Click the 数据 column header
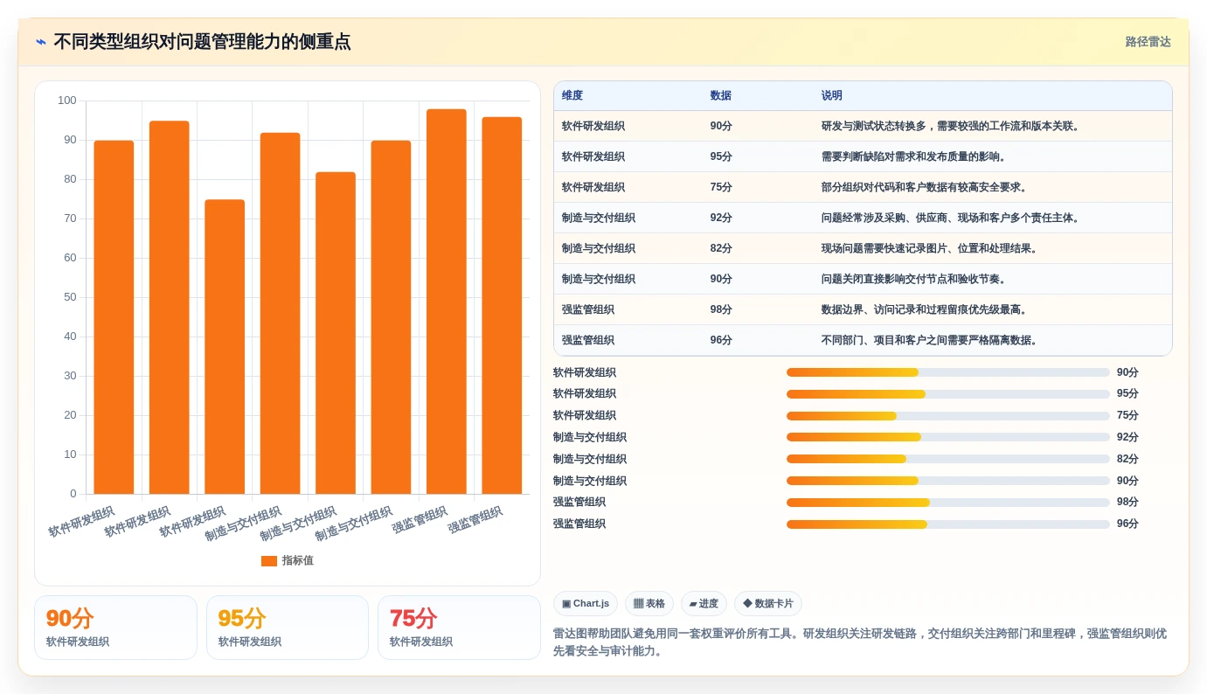 click(x=721, y=96)
